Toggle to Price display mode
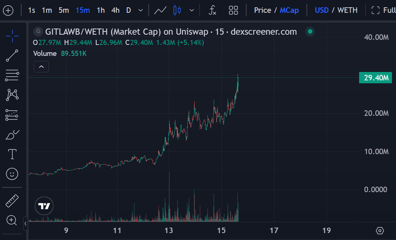 pos(262,10)
